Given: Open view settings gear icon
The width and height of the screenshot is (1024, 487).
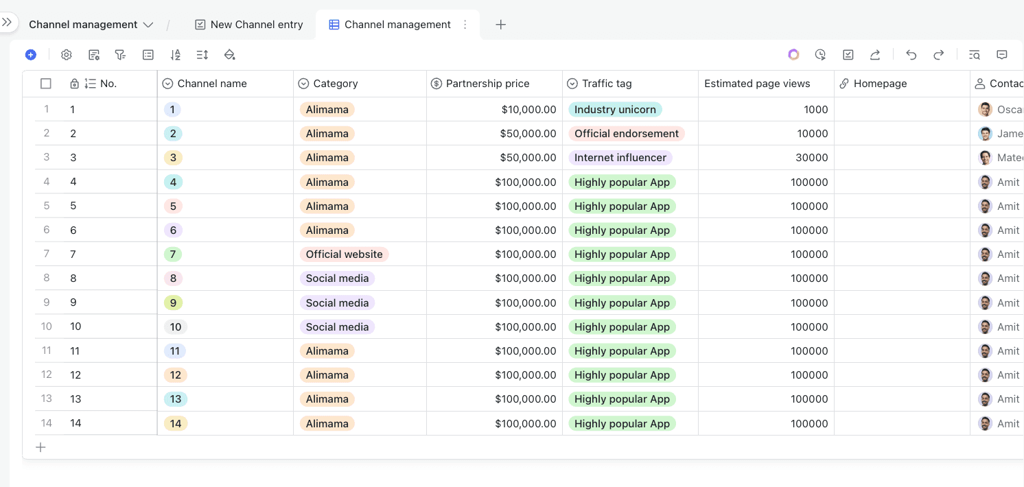Looking at the screenshot, I should (67, 55).
